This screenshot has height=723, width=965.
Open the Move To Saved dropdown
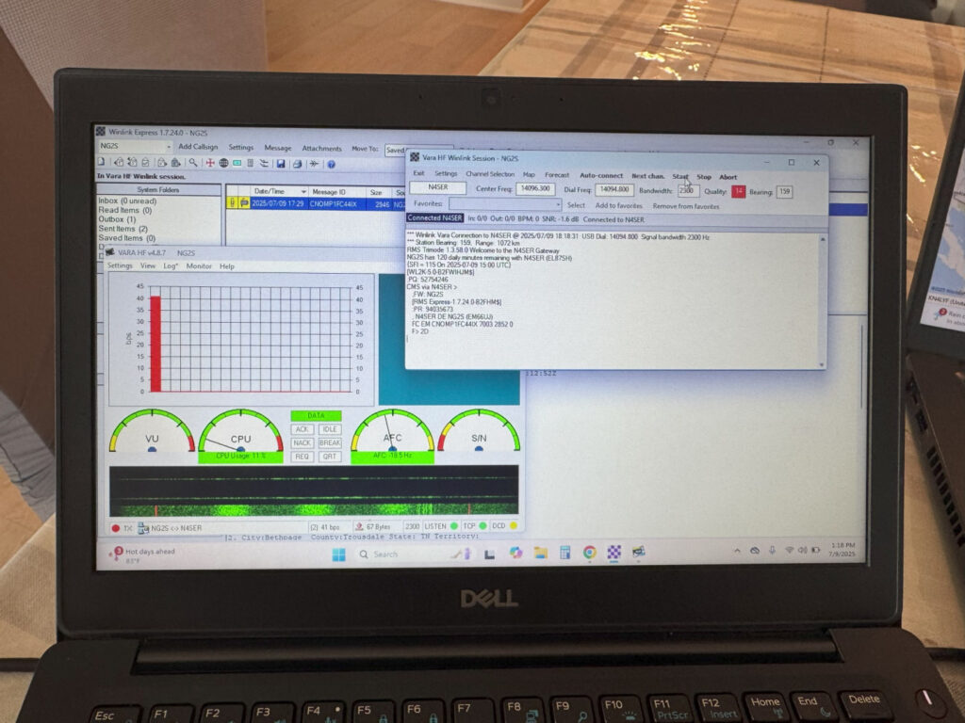pyautogui.click(x=418, y=150)
